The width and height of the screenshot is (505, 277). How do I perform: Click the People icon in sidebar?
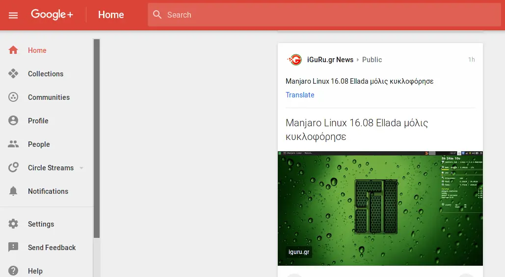point(13,144)
